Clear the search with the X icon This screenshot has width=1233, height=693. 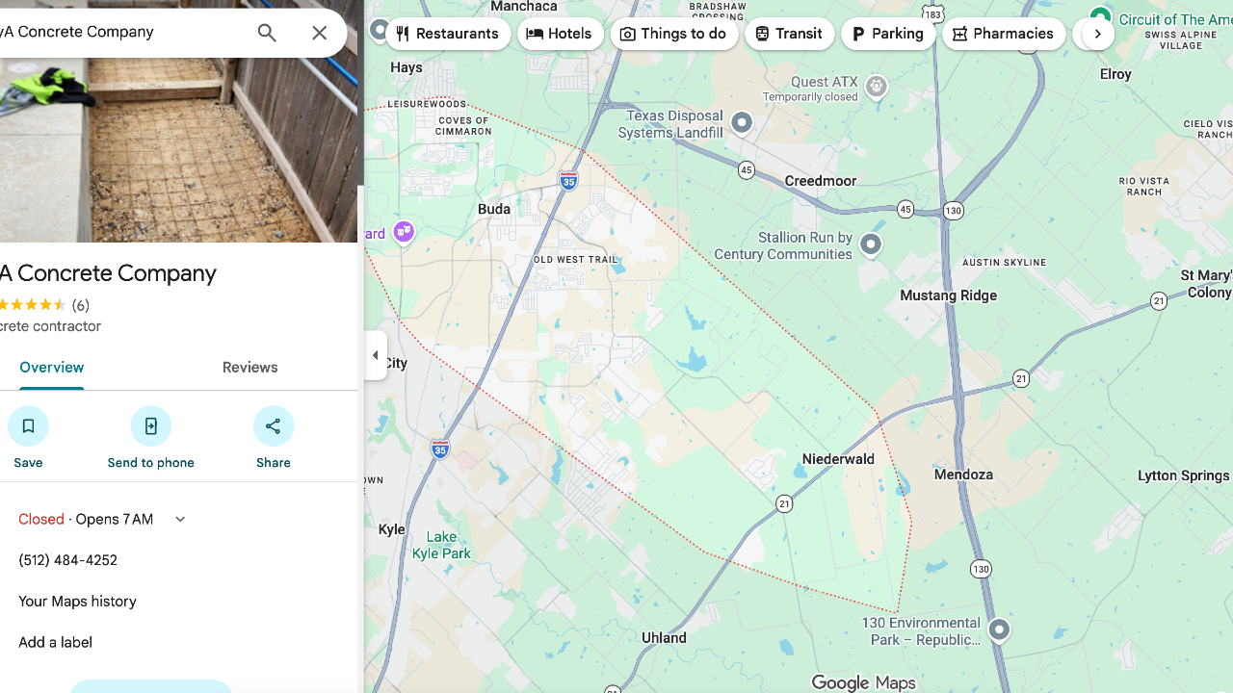pos(320,33)
